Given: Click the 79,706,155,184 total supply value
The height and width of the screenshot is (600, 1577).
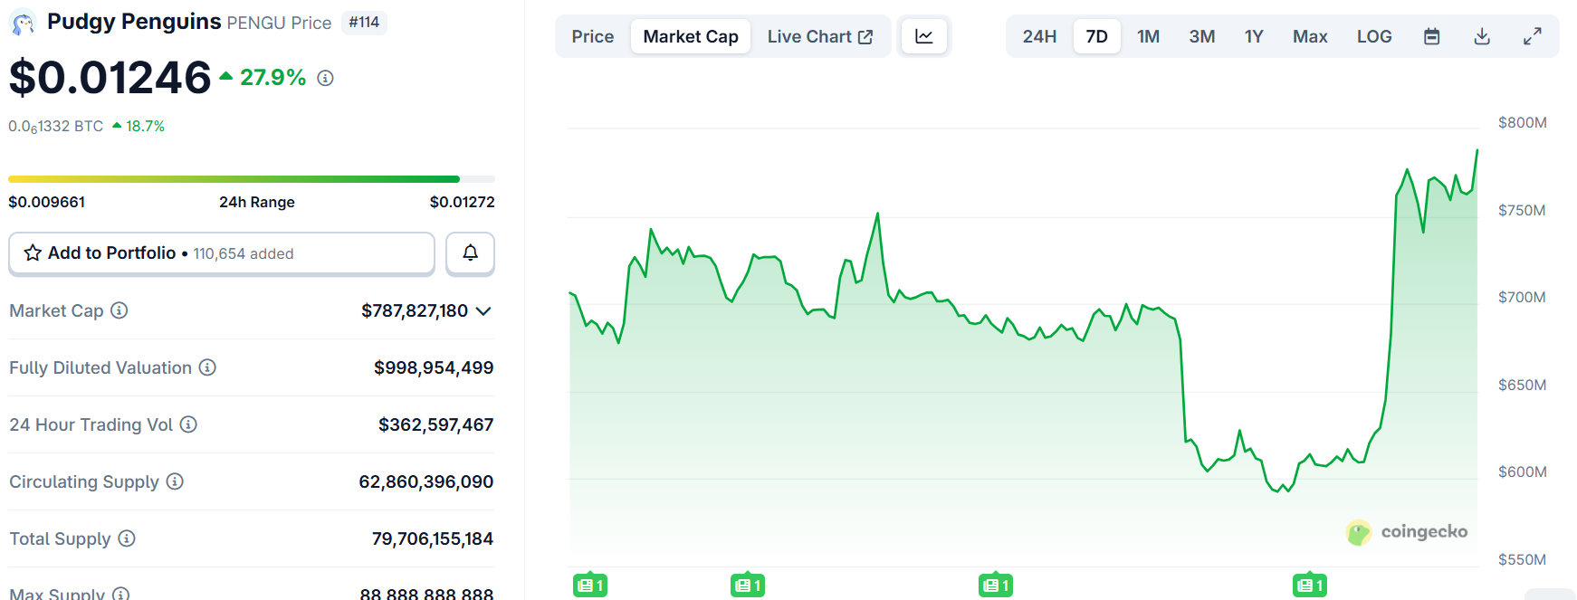Looking at the screenshot, I should [433, 538].
